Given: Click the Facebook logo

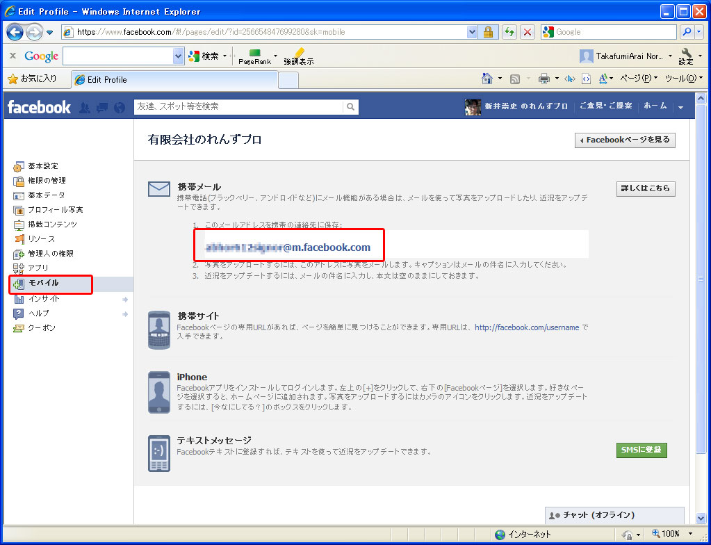Looking at the screenshot, I should point(40,108).
